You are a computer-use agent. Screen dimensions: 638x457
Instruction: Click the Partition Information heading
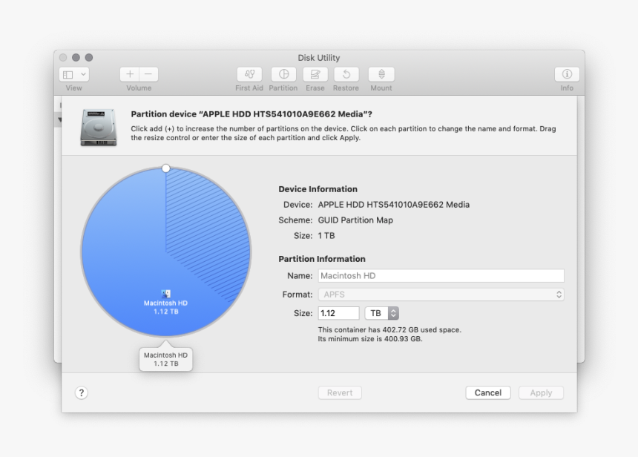pos(322,259)
